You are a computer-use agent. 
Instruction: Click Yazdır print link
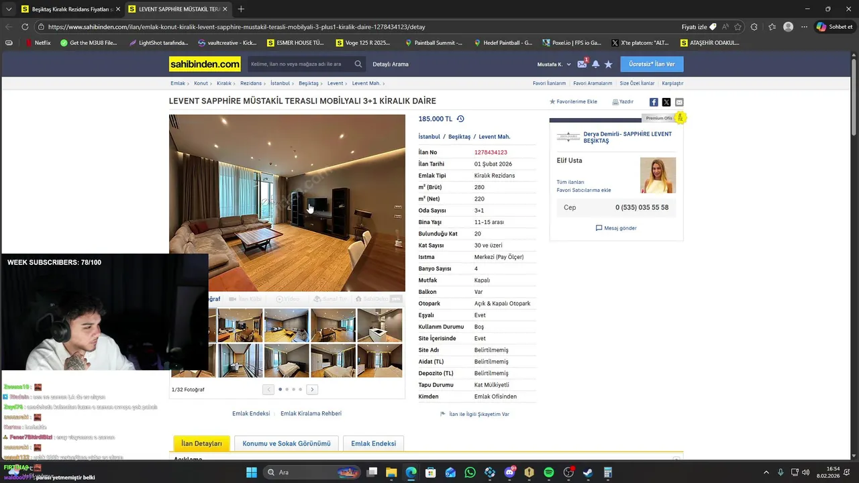(623, 102)
